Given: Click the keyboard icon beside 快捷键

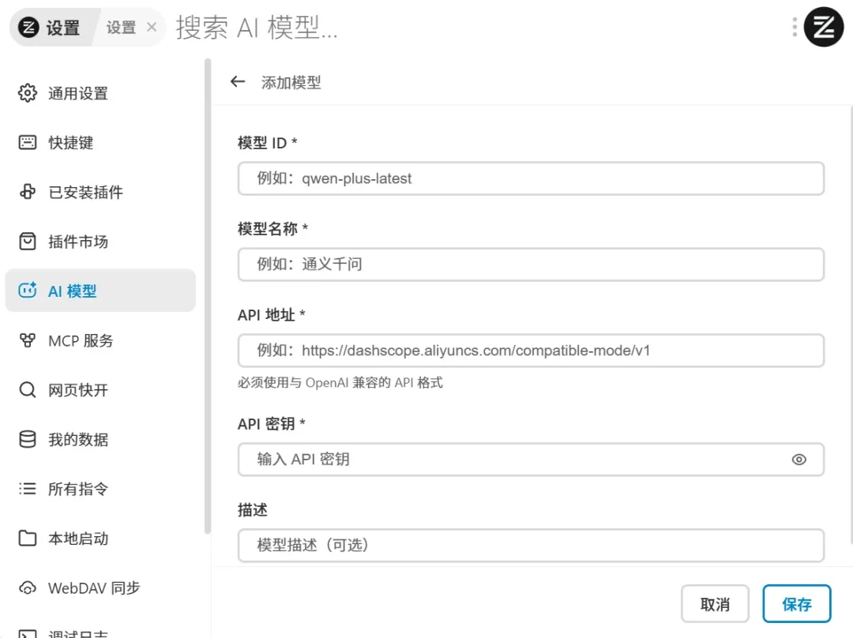Looking at the screenshot, I should pyautogui.click(x=27, y=142).
